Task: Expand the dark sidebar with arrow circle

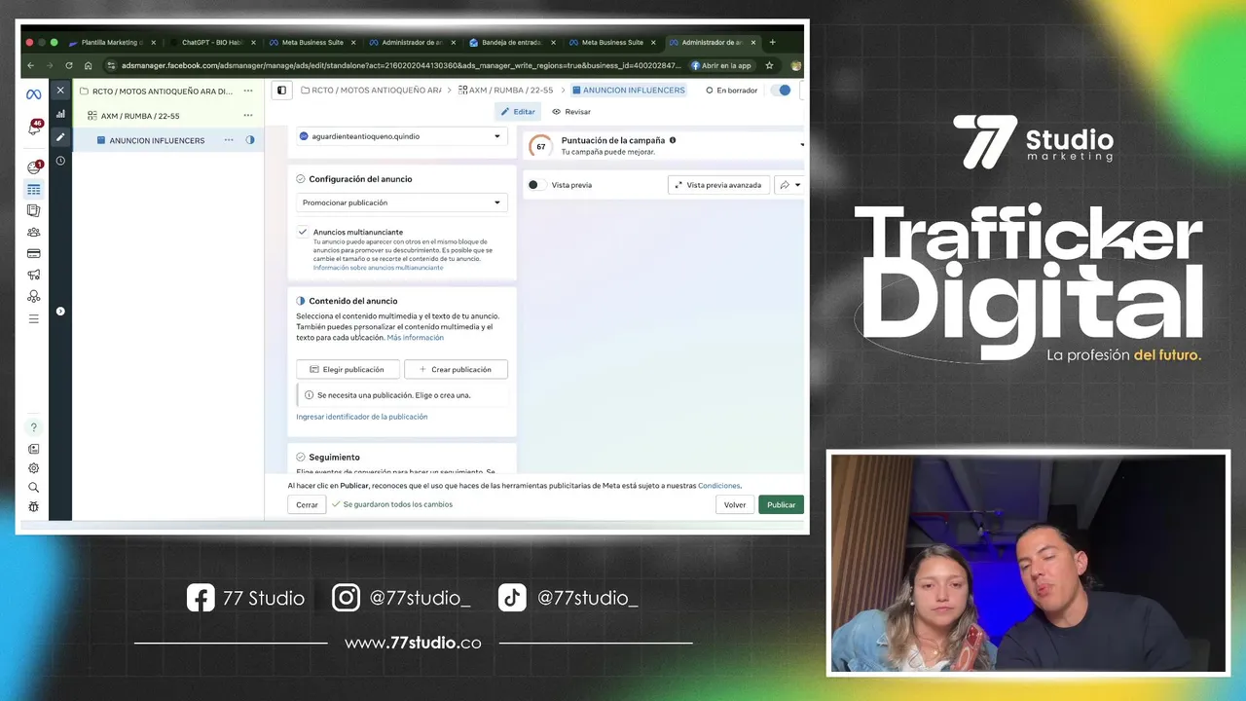Action: pos(60,312)
